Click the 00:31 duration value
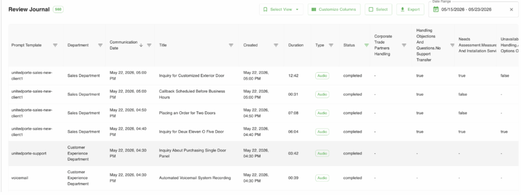521x195 pixels. click(x=293, y=94)
